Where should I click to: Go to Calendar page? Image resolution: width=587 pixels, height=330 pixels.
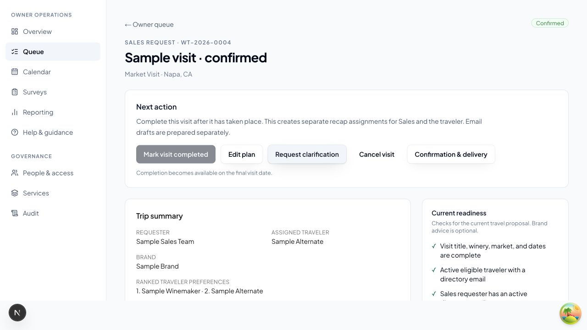tap(53, 72)
